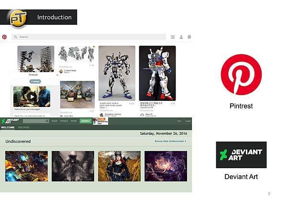This screenshot has width=287, height=203.
Task: Click into the Pinterest search field
Action: pos(89,37)
